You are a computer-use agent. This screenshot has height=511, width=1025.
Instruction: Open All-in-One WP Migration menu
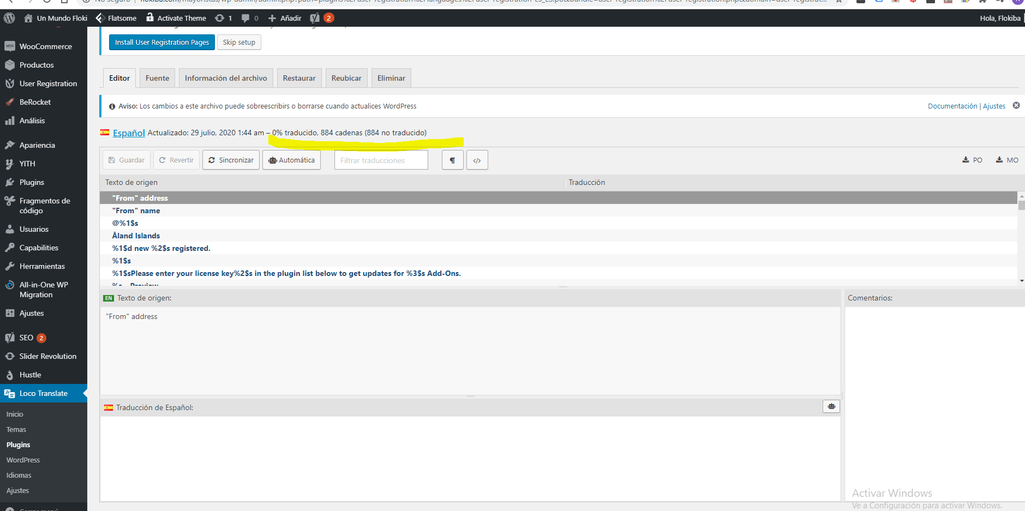pos(44,290)
